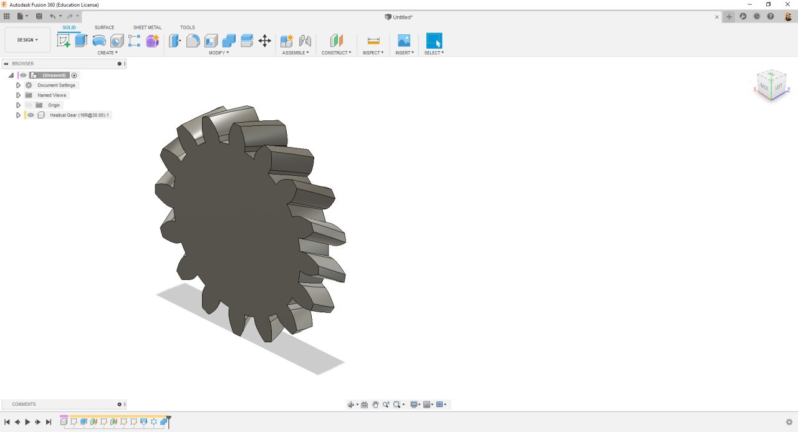Click the Redo arrow
The image size is (798, 432).
point(69,16)
